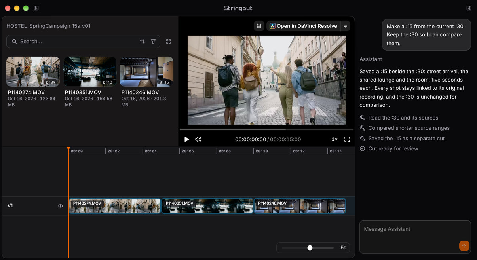Send message with the orange arrow button
The width and height of the screenshot is (477, 260).
464,246
